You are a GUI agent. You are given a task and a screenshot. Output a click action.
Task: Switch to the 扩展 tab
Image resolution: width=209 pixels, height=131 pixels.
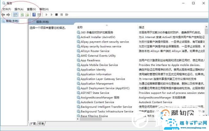(33, 124)
